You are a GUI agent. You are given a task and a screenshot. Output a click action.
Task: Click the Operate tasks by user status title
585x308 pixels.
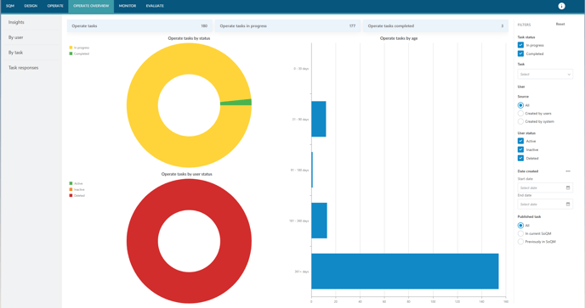coord(186,174)
